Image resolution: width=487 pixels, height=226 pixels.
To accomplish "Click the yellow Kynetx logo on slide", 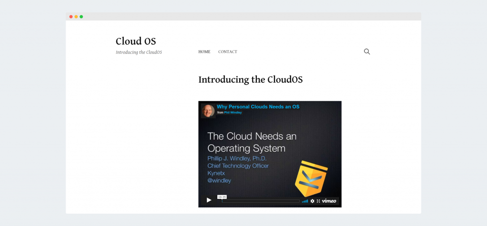I will 311,179.
